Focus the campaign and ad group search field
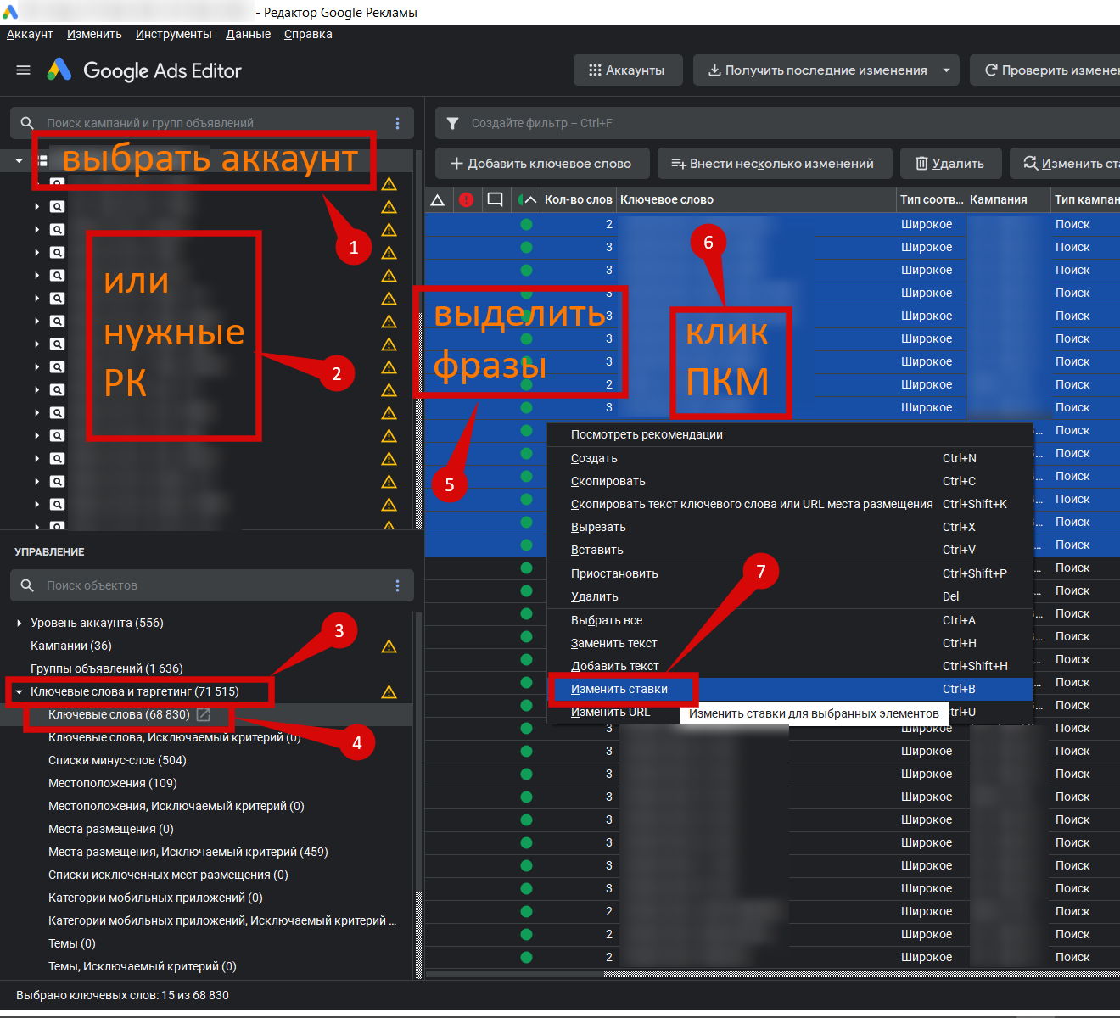Image resolution: width=1120 pixels, height=1018 pixels. tap(212, 123)
